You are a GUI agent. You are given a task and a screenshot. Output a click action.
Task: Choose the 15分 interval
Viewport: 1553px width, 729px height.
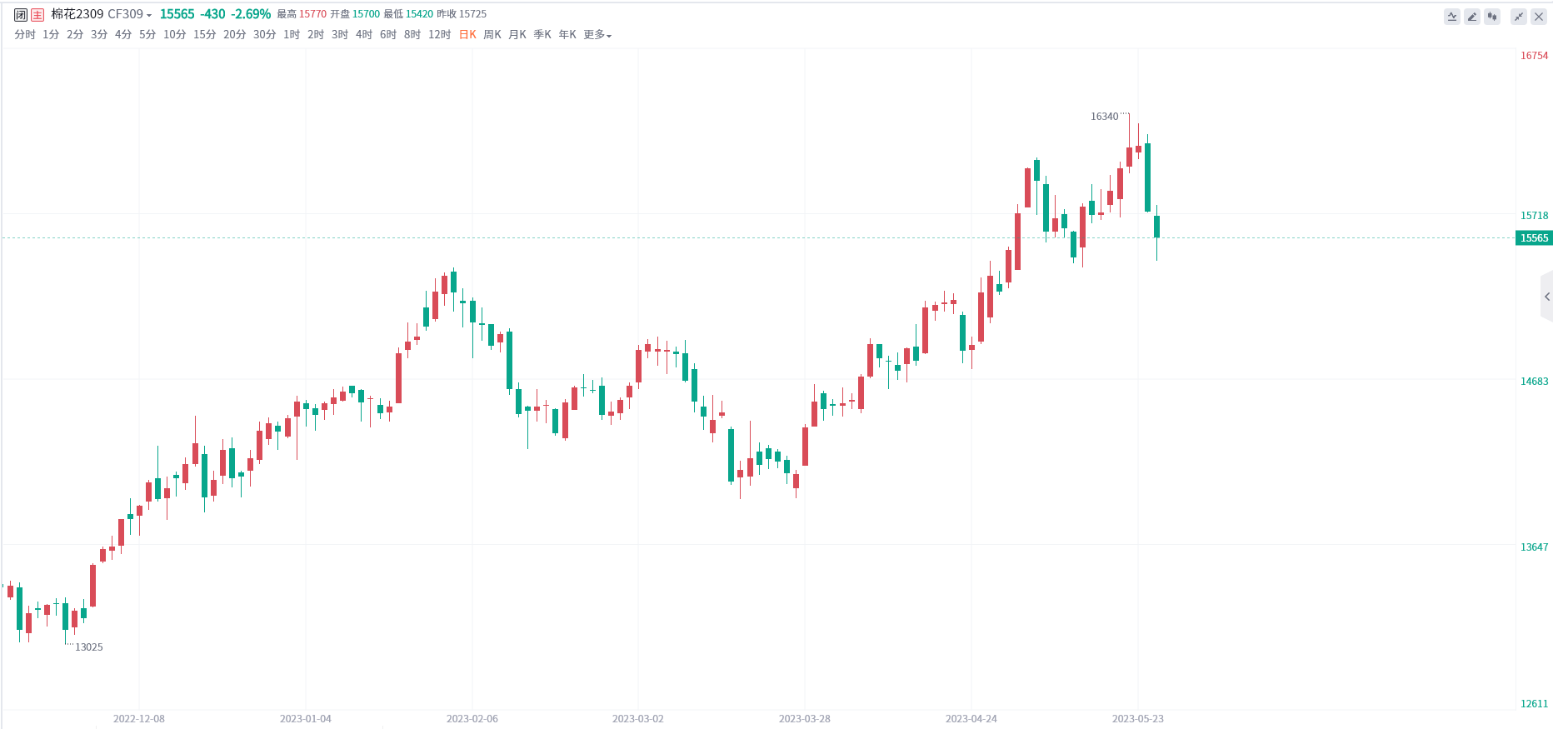click(x=205, y=35)
